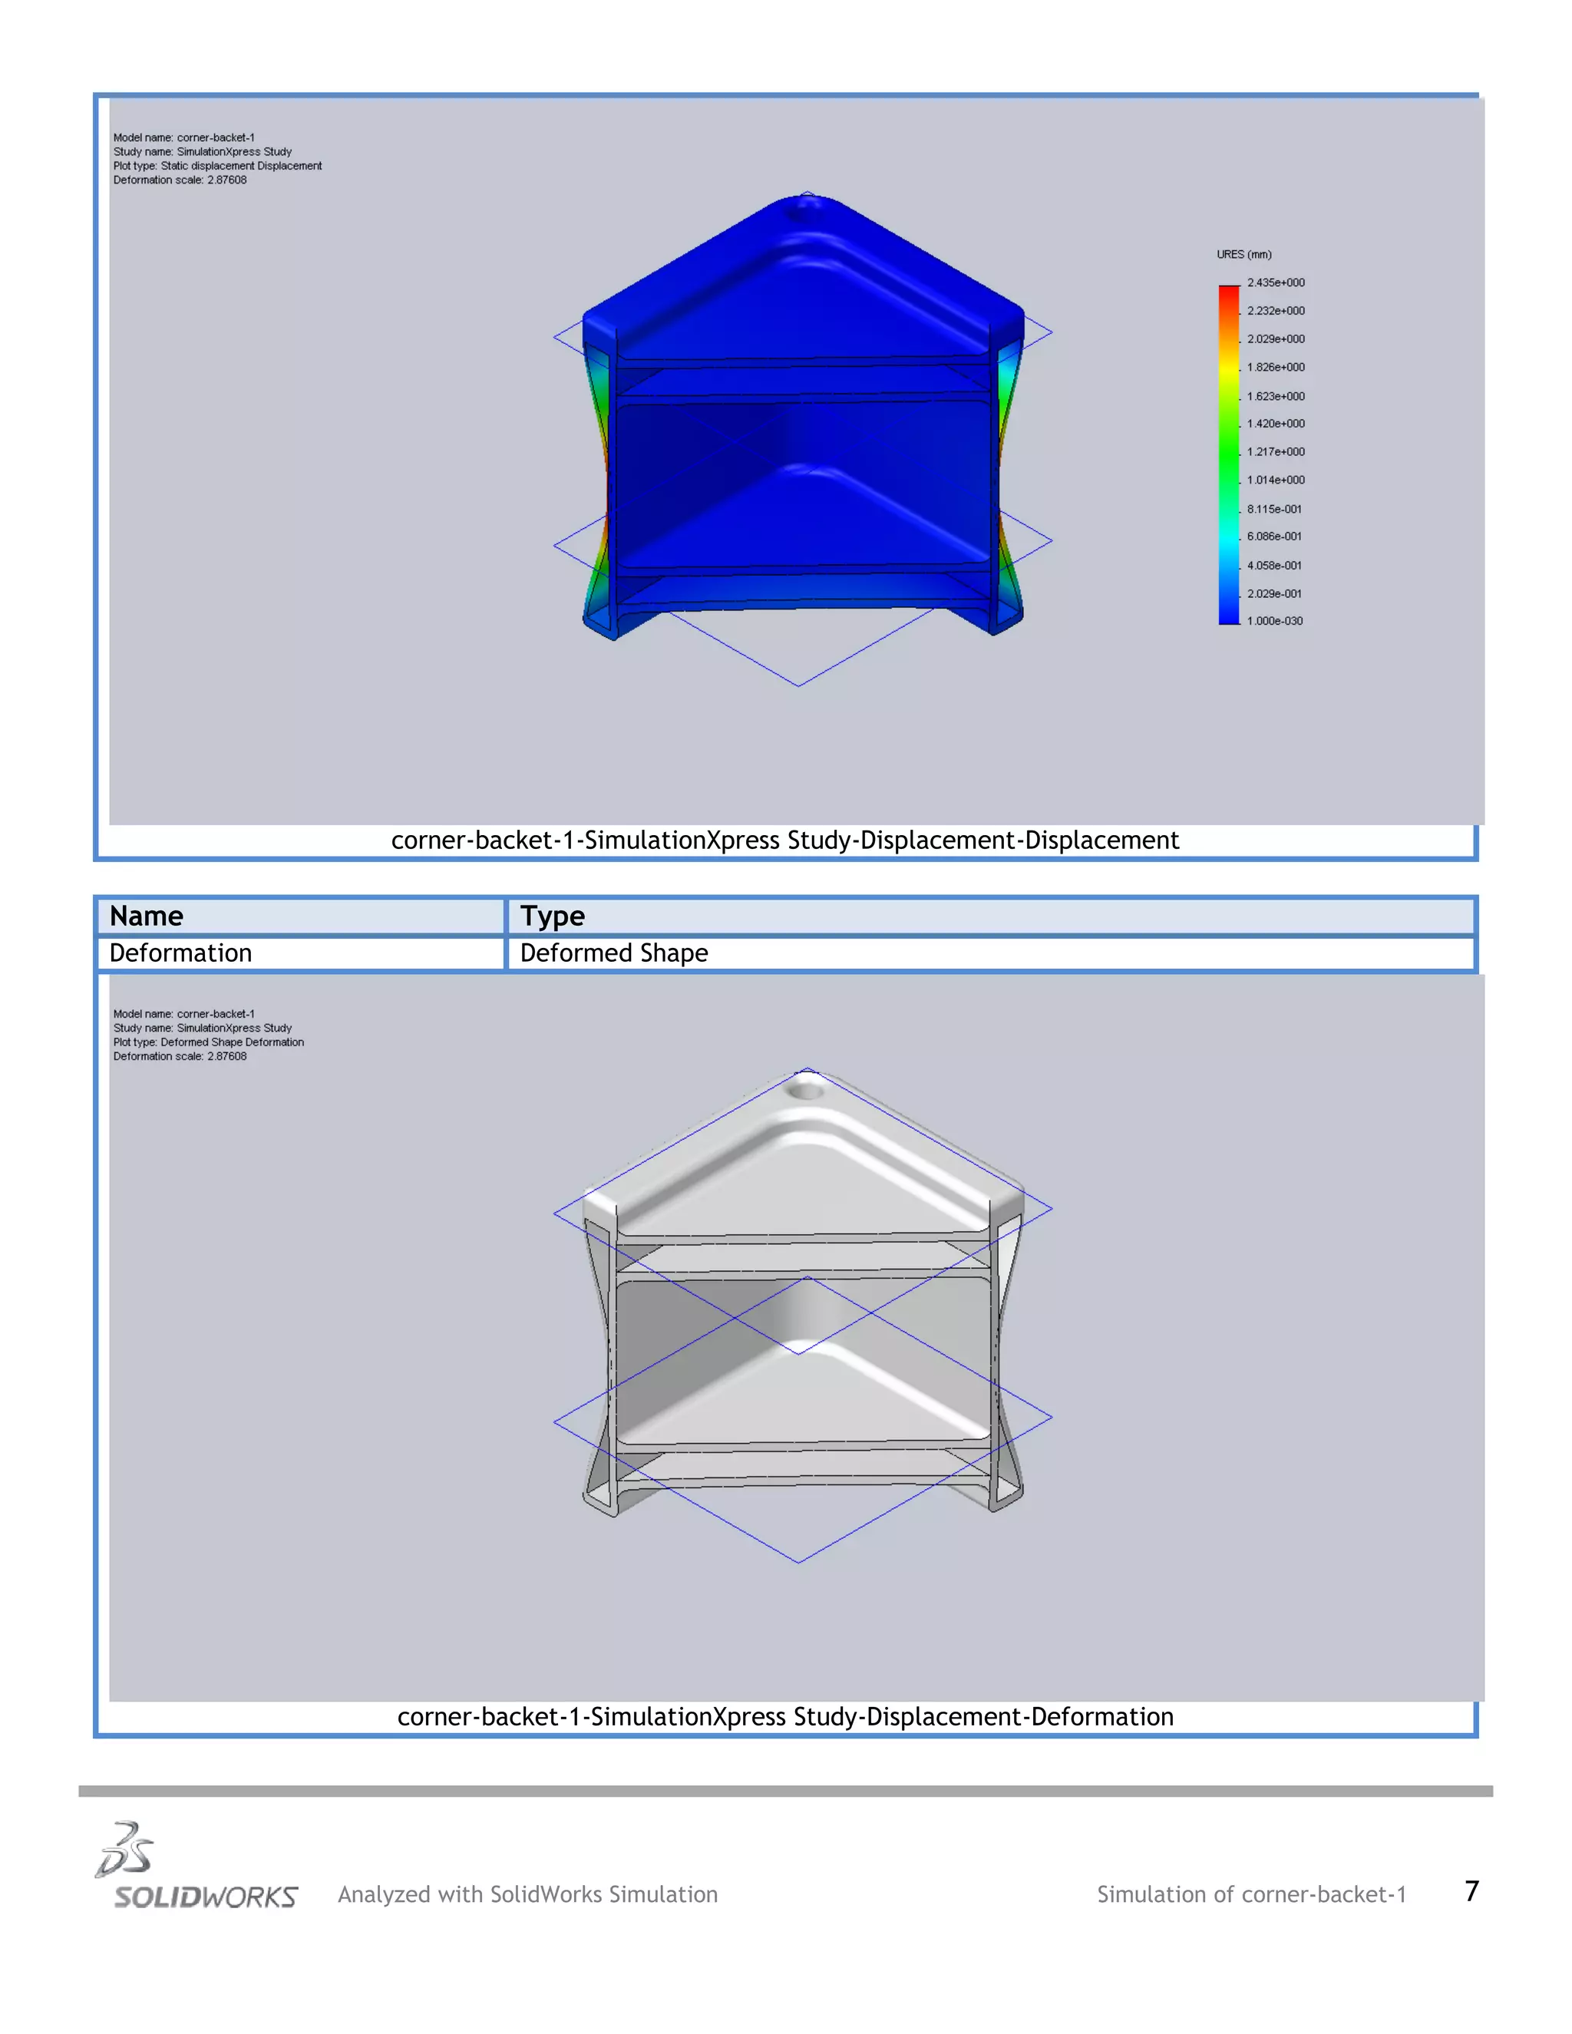Viewport: 1572px width, 2034px height.
Task: Click the 'Name' table header
Action: tap(146, 916)
